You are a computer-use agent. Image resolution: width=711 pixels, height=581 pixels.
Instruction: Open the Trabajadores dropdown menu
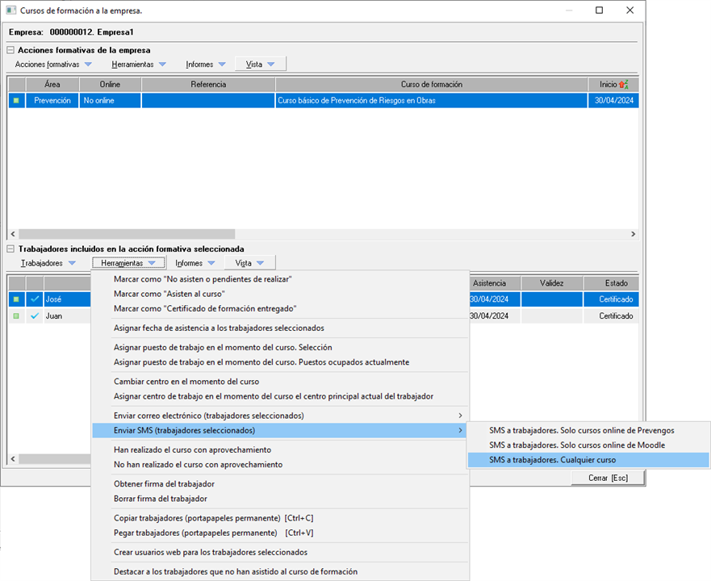(x=48, y=263)
